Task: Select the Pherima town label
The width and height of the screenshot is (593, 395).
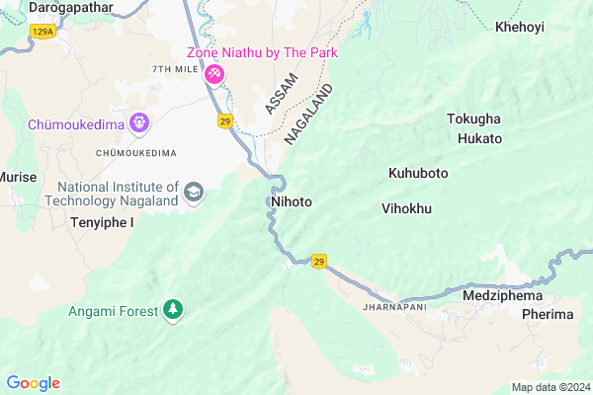Action: coord(548,314)
